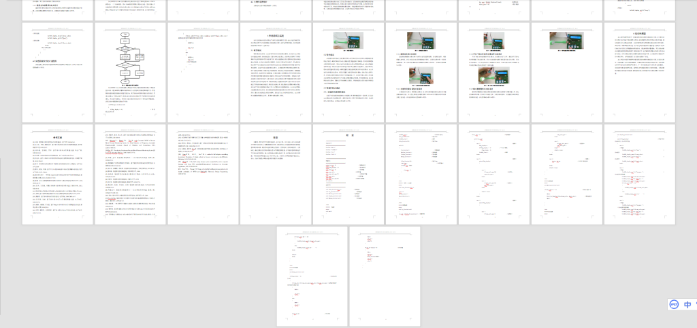Screen dimensions: 697x328
Task: Select the last page of the document
Action: (x=385, y=277)
